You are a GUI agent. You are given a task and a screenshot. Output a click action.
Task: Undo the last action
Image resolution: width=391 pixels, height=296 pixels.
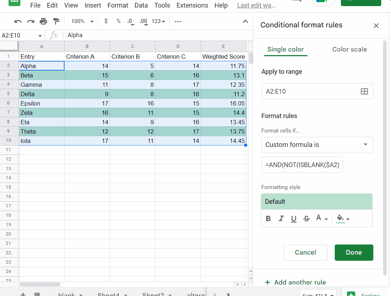coord(18,21)
